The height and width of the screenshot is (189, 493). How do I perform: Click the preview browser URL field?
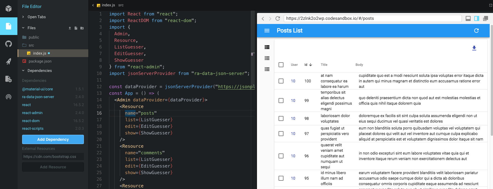click(x=373, y=18)
